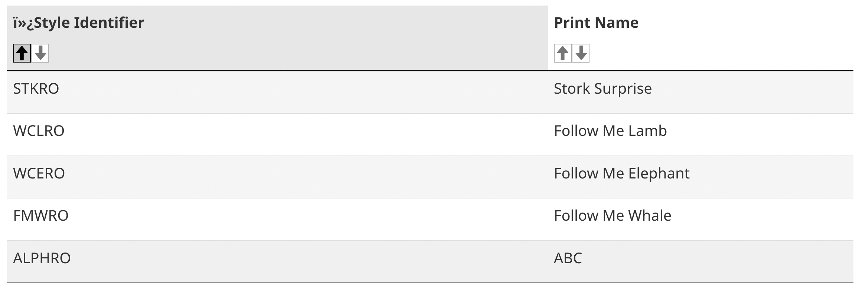
Task: Select the STKRO style identifier cell
Action: 36,89
